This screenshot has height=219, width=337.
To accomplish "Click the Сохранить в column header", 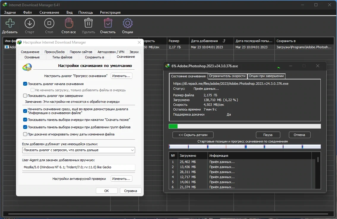I will tap(304, 41).
